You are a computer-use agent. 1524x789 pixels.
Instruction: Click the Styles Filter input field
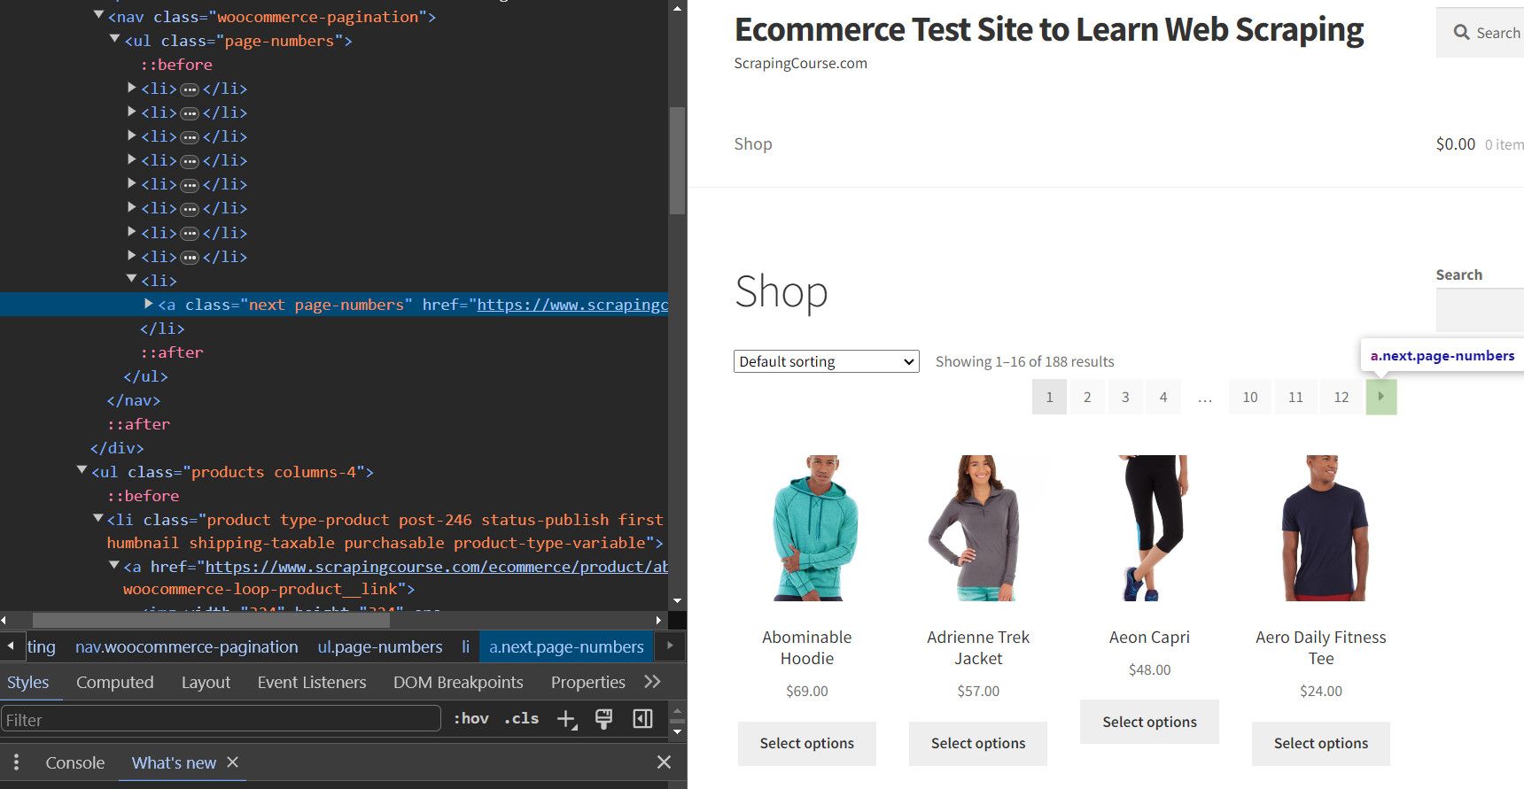(x=221, y=719)
